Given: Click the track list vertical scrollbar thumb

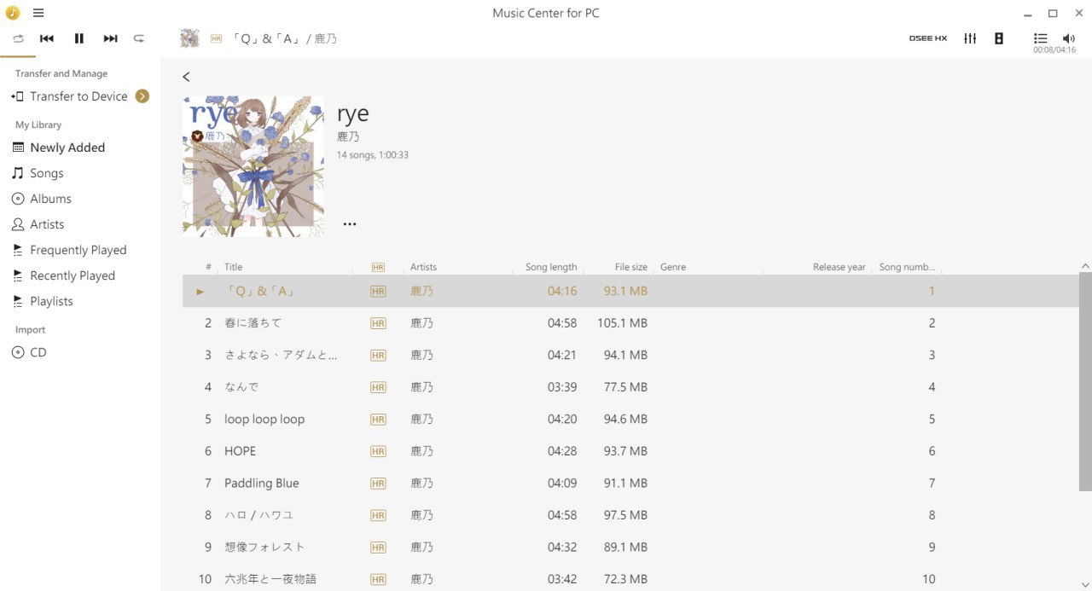Looking at the screenshot, I should 1085,382.
